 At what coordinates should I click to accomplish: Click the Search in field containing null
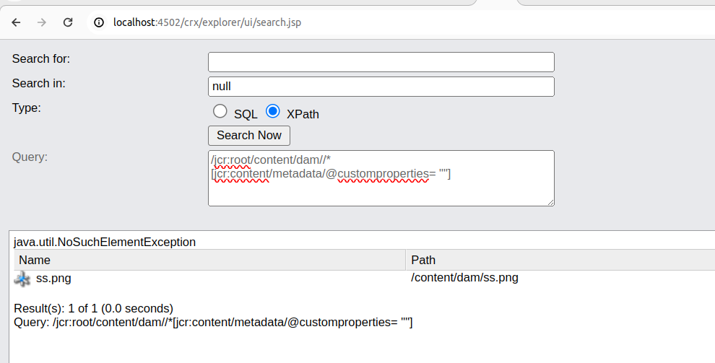(381, 87)
